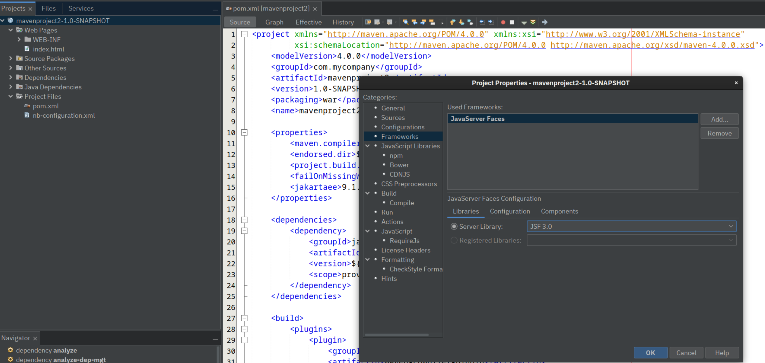The height and width of the screenshot is (363, 765).
Task: Click Find Previous Occurrence icon
Action: [414, 22]
